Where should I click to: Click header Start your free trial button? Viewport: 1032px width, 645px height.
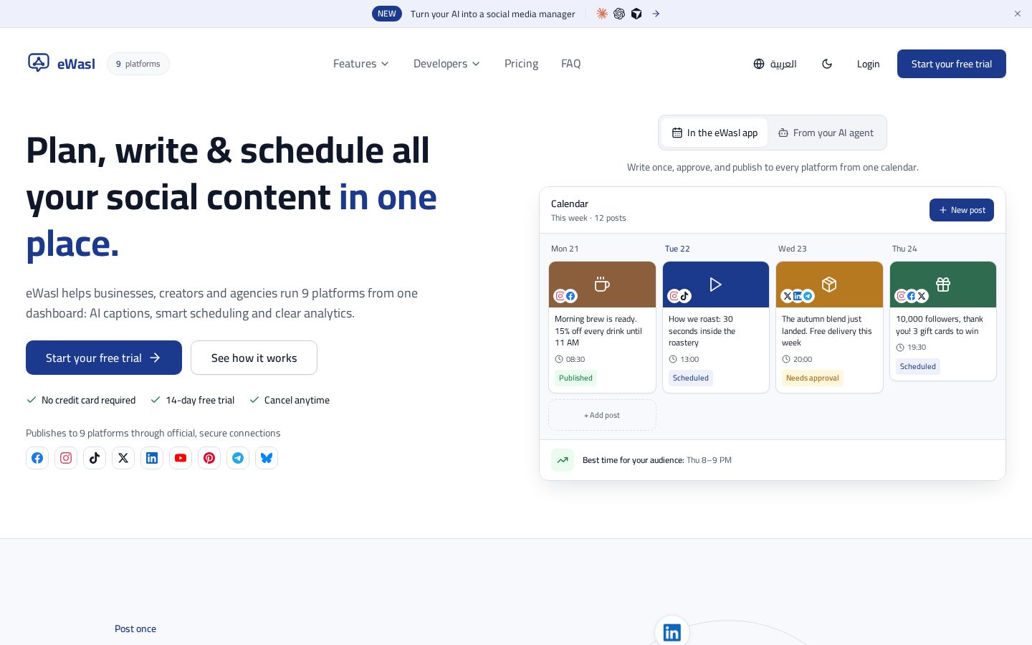tap(952, 64)
